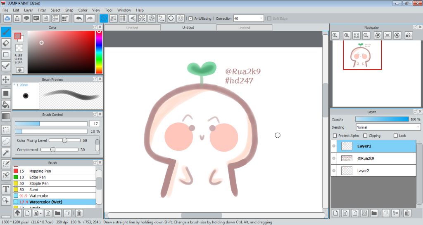Enable the layer Lock checkbox
423x225 pixels.
(x=395, y=136)
